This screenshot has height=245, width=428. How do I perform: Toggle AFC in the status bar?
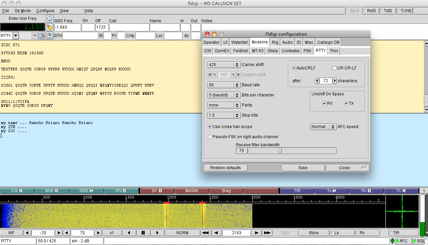(x=403, y=241)
